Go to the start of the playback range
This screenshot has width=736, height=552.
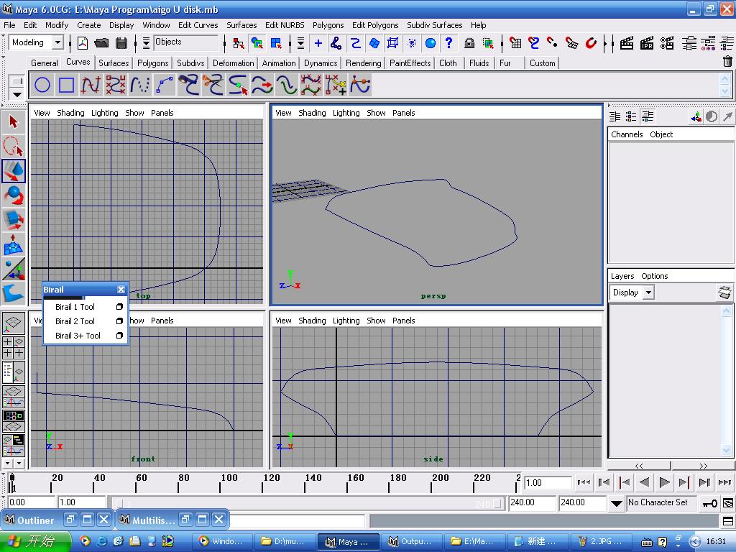pos(584,482)
